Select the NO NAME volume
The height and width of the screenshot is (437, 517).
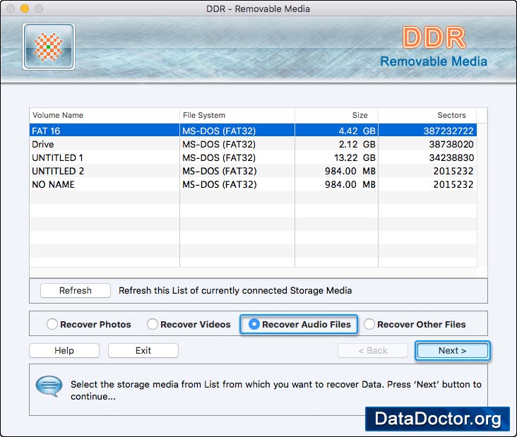[x=253, y=184]
